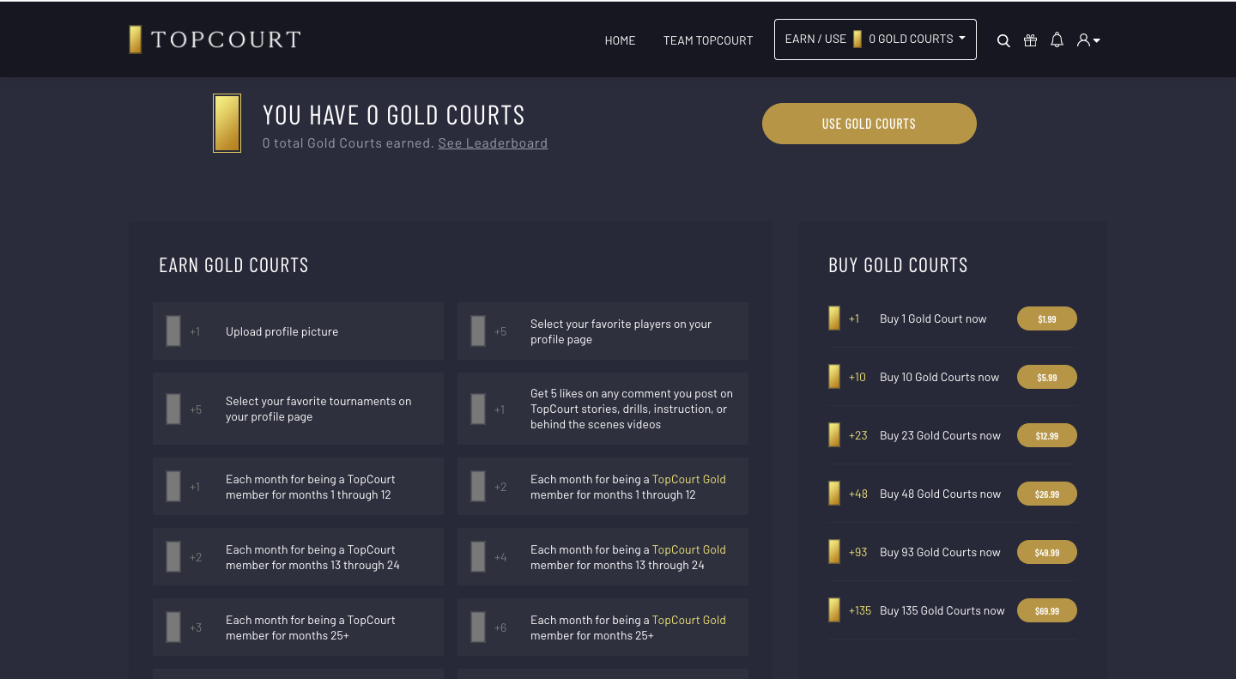The width and height of the screenshot is (1236, 679).
Task: Click the $12.99 price button
Action: pos(1046,435)
